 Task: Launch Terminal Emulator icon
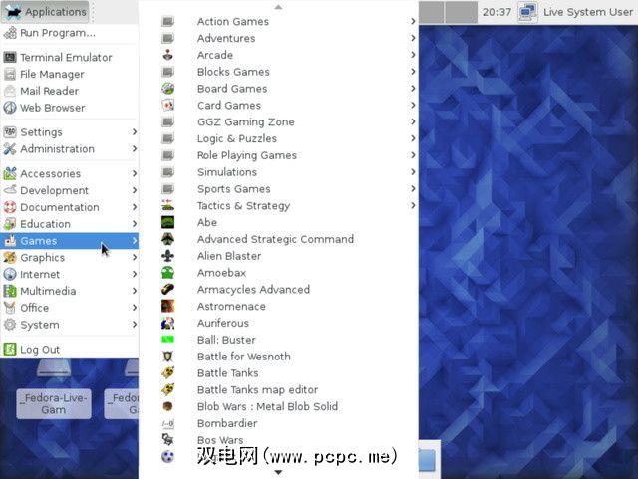tap(10, 58)
